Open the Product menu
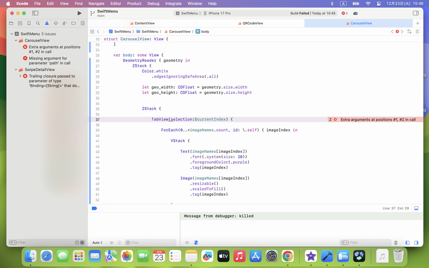 [134, 3]
